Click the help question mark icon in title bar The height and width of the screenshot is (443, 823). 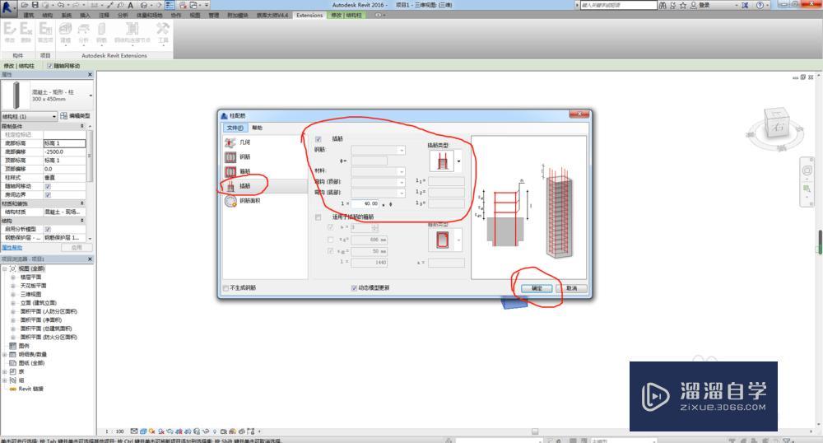point(760,5)
